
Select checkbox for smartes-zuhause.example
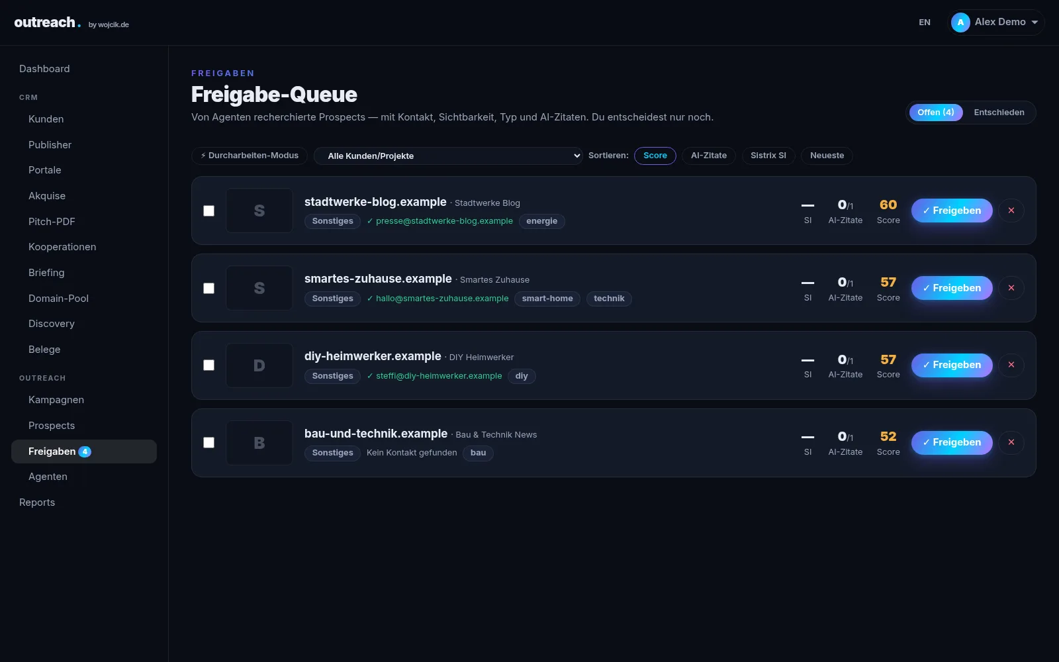click(x=208, y=288)
